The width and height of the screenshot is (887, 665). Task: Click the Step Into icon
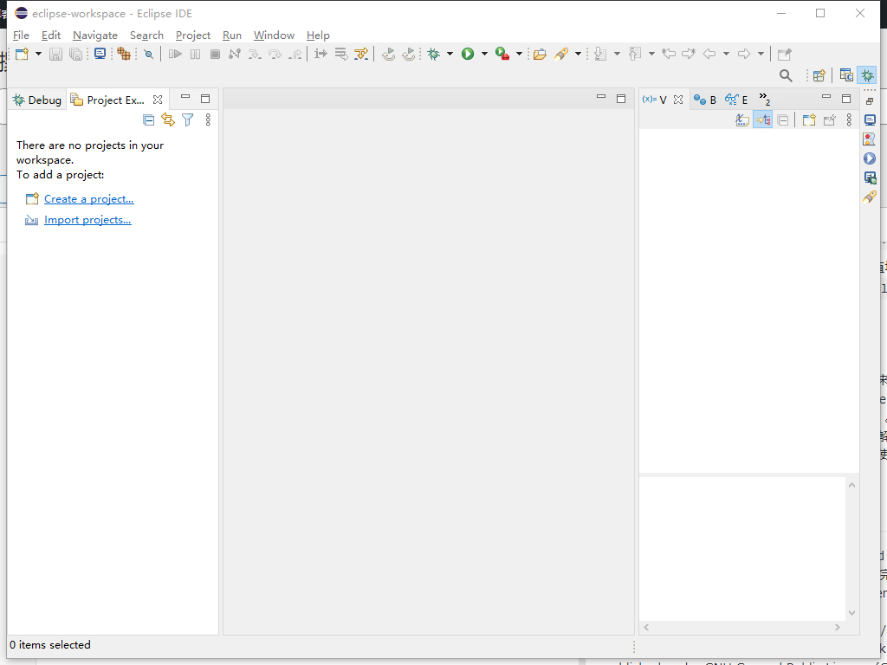click(255, 54)
